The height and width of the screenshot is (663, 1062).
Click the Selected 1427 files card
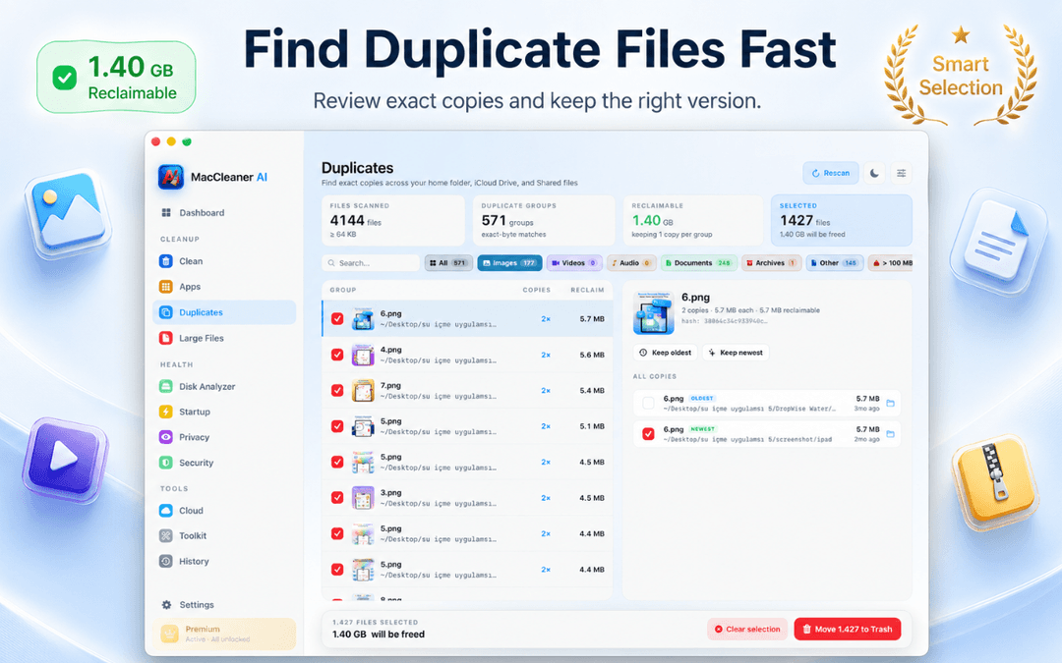(841, 220)
